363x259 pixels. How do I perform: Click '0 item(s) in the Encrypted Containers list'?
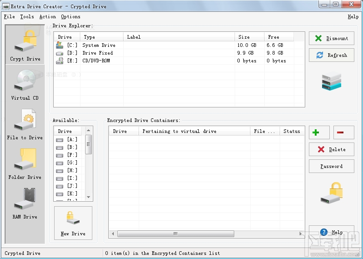click(162, 253)
